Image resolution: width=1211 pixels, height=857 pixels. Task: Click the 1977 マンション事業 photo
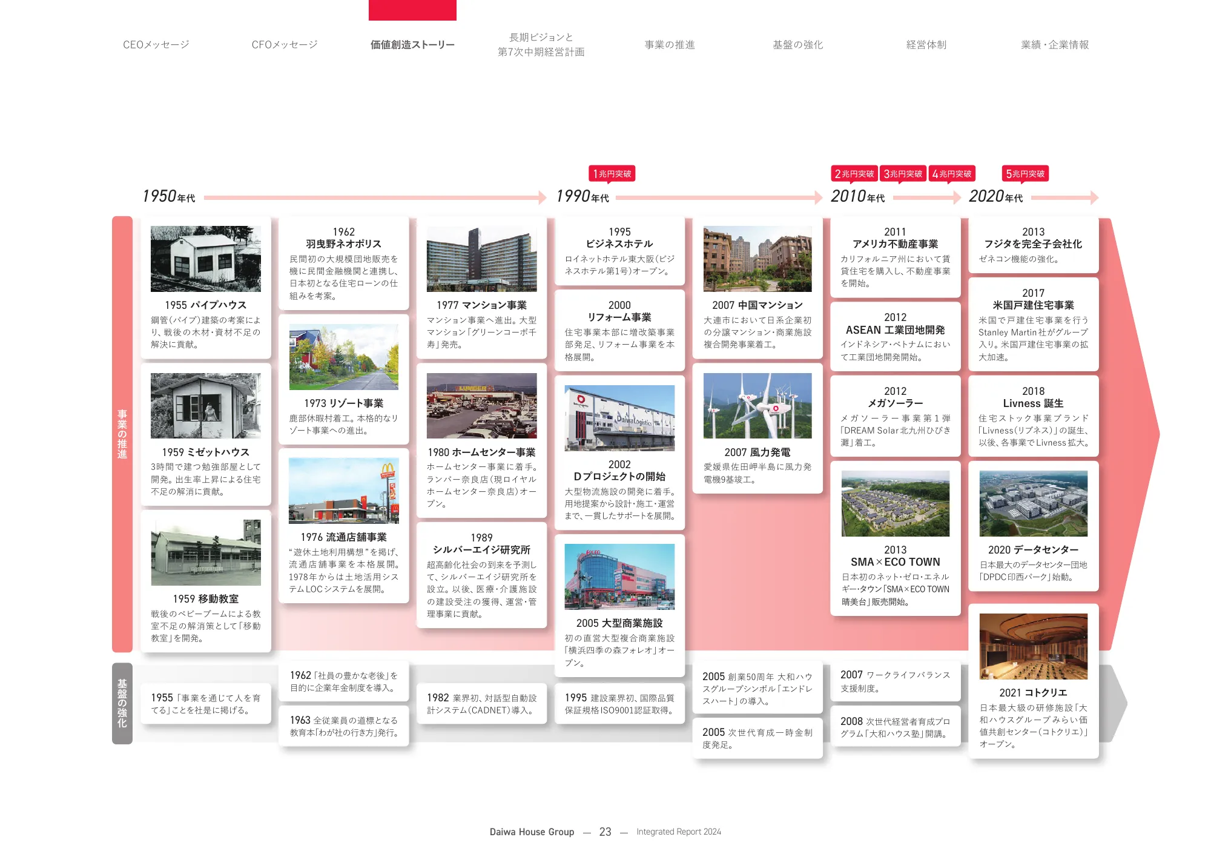[482, 259]
